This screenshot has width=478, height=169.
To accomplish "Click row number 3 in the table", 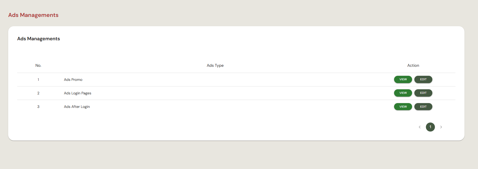I will tap(38, 107).
